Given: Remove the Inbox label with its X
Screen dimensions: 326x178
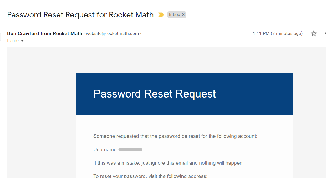Looking at the screenshot, I should click(183, 15).
